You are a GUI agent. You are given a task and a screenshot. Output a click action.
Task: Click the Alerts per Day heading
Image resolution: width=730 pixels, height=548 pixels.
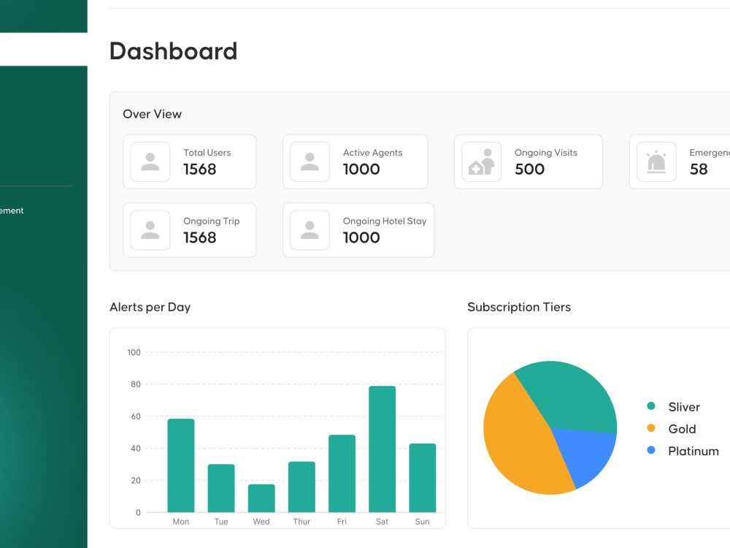[150, 307]
